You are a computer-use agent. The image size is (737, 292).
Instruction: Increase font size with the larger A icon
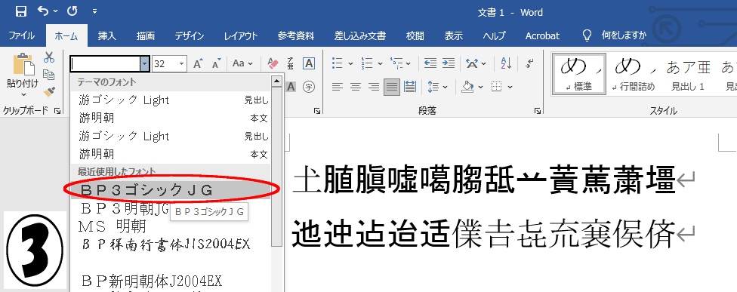pyautogui.click(x=198, y=63)
